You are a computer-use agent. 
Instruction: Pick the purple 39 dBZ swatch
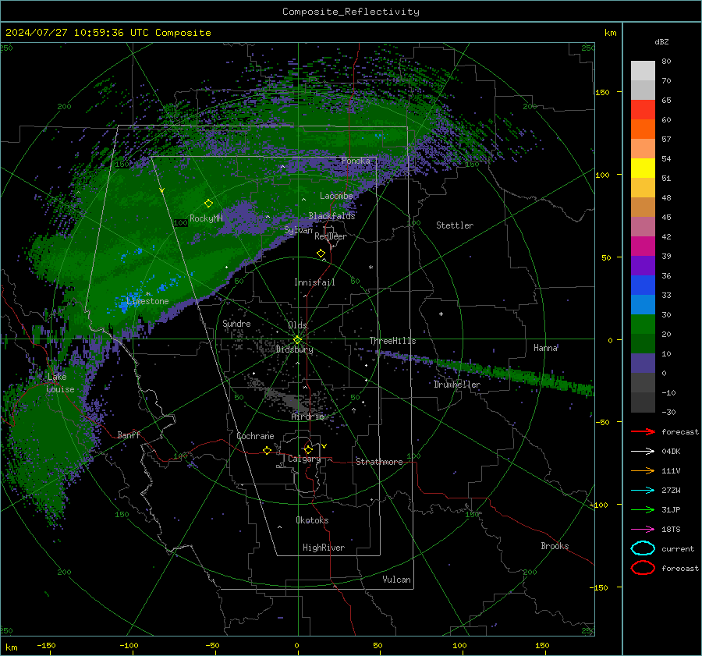coord(643,266)
